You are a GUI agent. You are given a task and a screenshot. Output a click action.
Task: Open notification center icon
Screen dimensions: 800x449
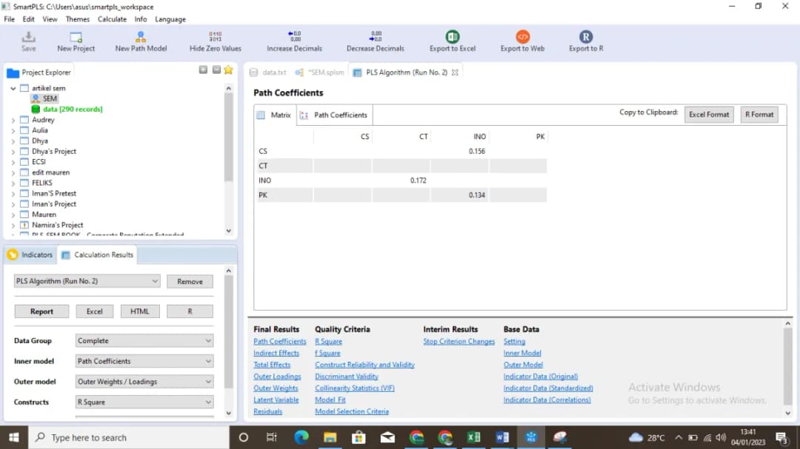point(781,437)
